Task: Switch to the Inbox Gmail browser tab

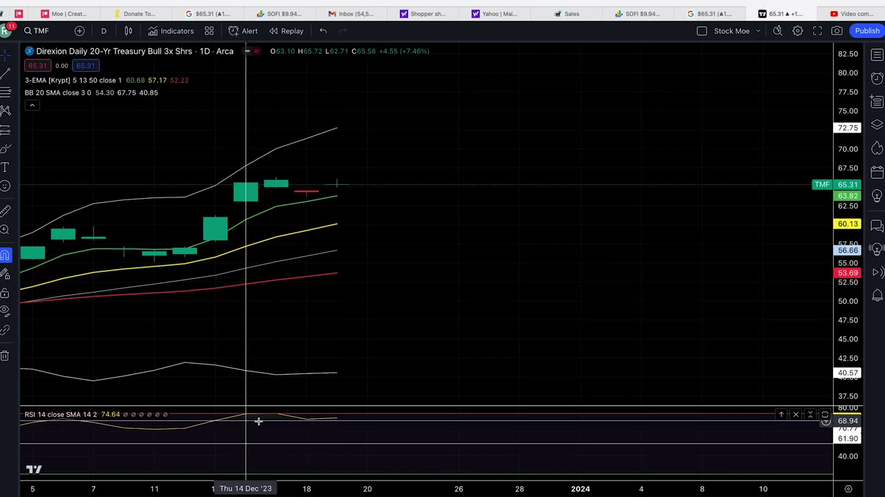Action: (x=352, y=14)
